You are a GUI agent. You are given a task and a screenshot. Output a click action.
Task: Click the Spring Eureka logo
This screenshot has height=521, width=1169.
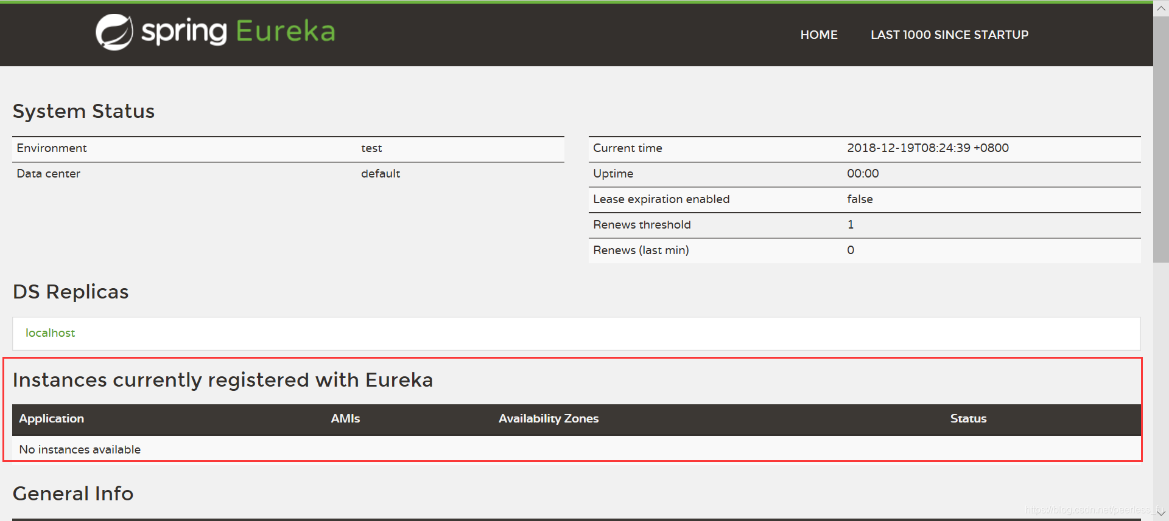216,32
